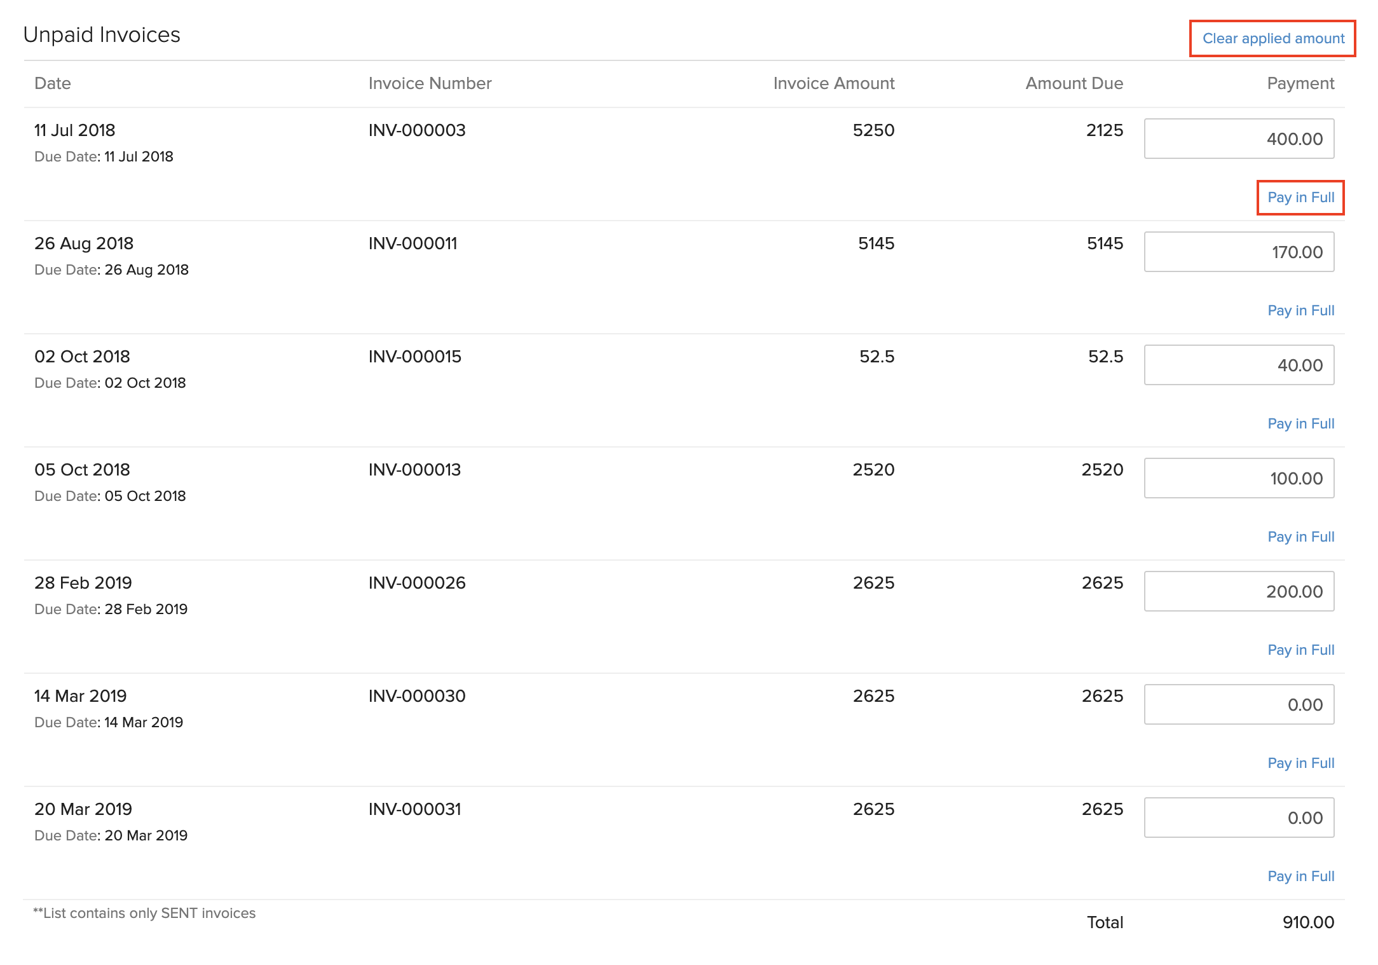Click Pay in Full for INV-000011
The width and height of the screenshot is (1378, 965).
1300,310
